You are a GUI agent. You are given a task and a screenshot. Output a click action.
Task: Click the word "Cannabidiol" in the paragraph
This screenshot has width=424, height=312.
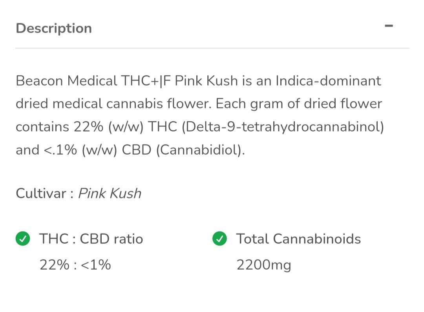pos(200,150)
